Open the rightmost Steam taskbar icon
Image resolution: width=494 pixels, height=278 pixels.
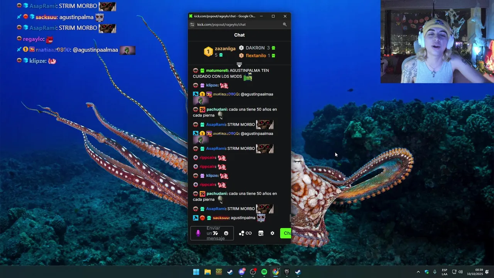[298, 272]
